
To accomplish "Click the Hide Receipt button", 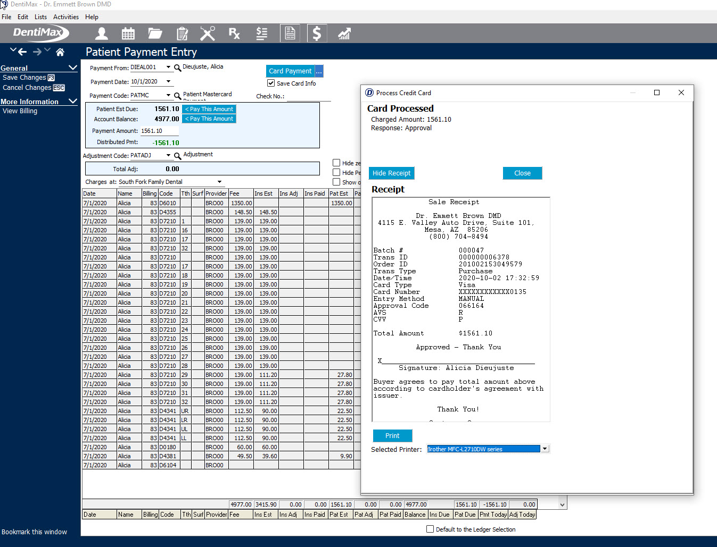I will click(x=391, y=173).
